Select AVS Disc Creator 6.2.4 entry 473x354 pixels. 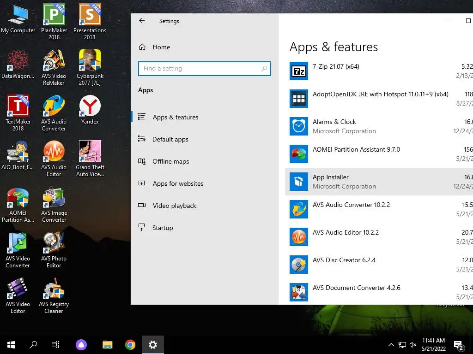379,265
